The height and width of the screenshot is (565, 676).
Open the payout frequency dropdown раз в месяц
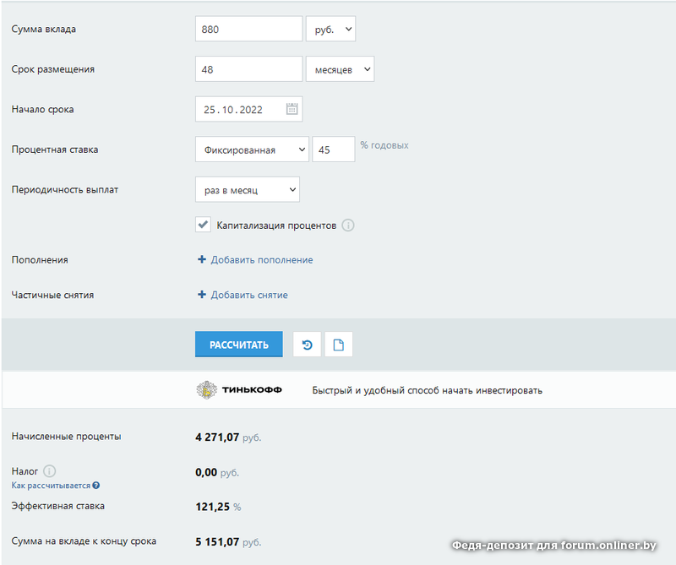pyautogui.click(x=248, y=189)
